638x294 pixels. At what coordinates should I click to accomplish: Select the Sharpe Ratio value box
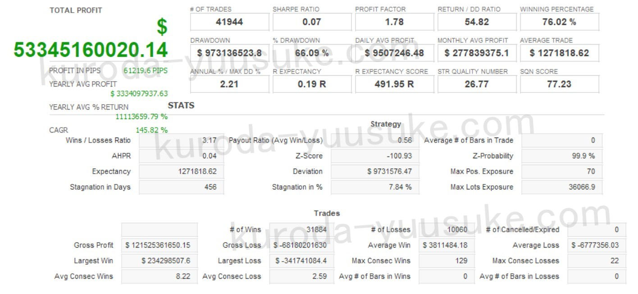coord(312,22)
